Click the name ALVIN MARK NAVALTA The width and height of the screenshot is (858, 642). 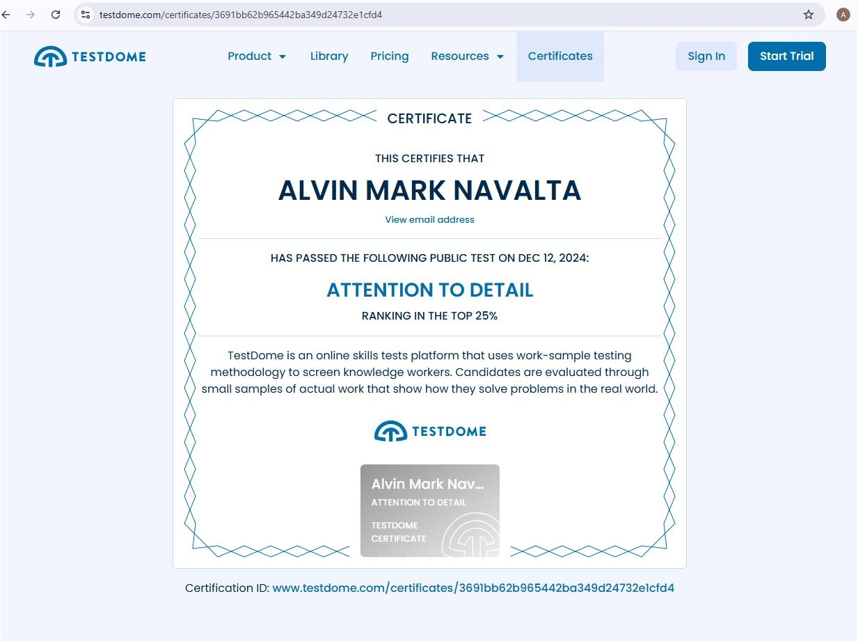coord(430,191)
